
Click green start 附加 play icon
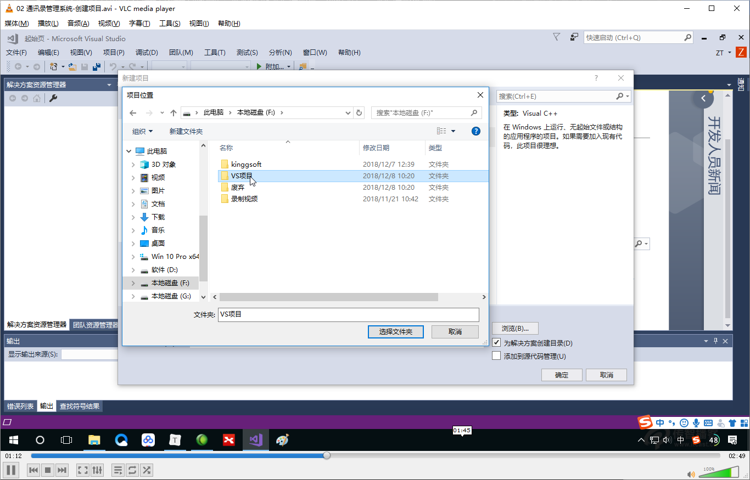tap(259, 66)
